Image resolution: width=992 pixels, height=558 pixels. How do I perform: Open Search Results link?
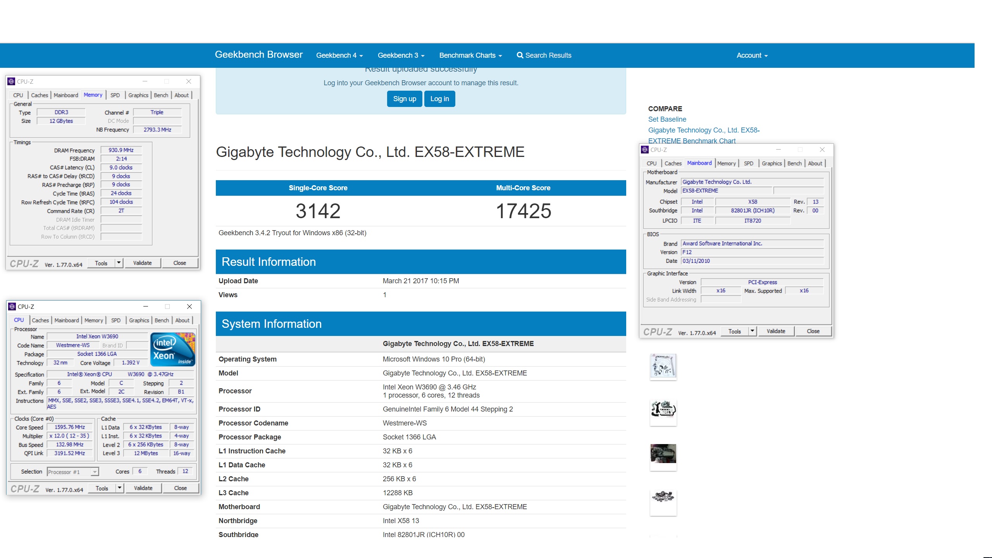544,55
